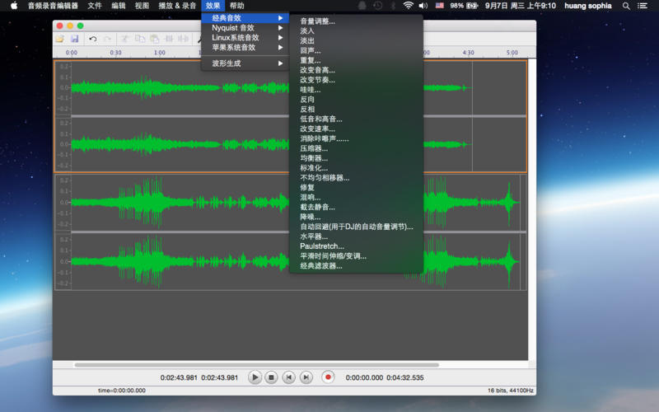Open the 音频录音编辑器 app menu

[53, 6]
